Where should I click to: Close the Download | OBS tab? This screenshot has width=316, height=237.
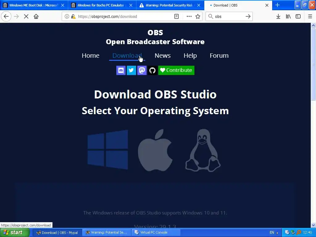click(267, 5)
